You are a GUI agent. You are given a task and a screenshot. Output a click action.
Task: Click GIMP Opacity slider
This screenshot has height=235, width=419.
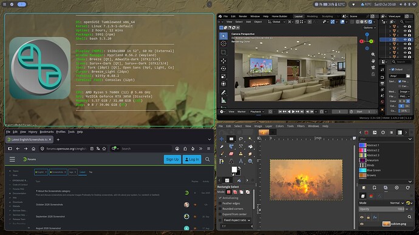click(x=382, y=209)
